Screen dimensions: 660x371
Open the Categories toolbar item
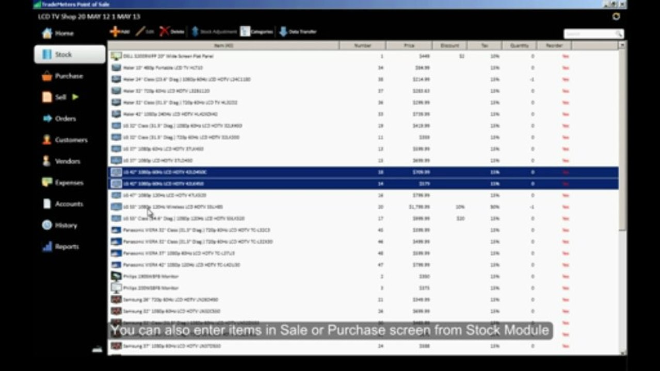(x=256, y=32)
